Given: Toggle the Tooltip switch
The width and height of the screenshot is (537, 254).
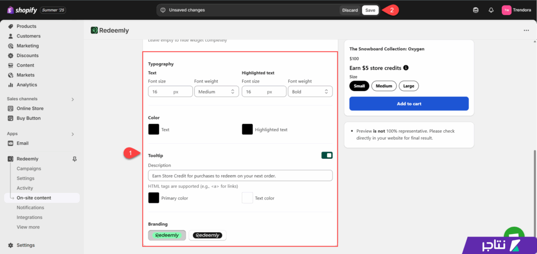Looking at the screenshot, I should [327, 156].
